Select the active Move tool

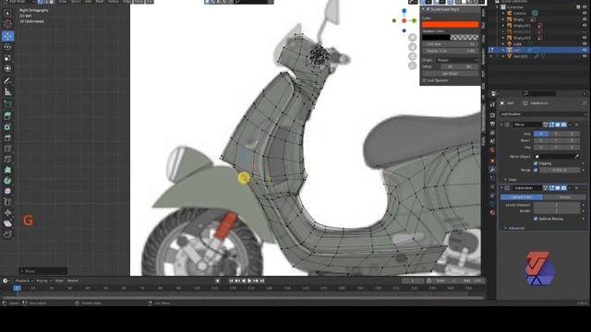click(x=7, y=36)
